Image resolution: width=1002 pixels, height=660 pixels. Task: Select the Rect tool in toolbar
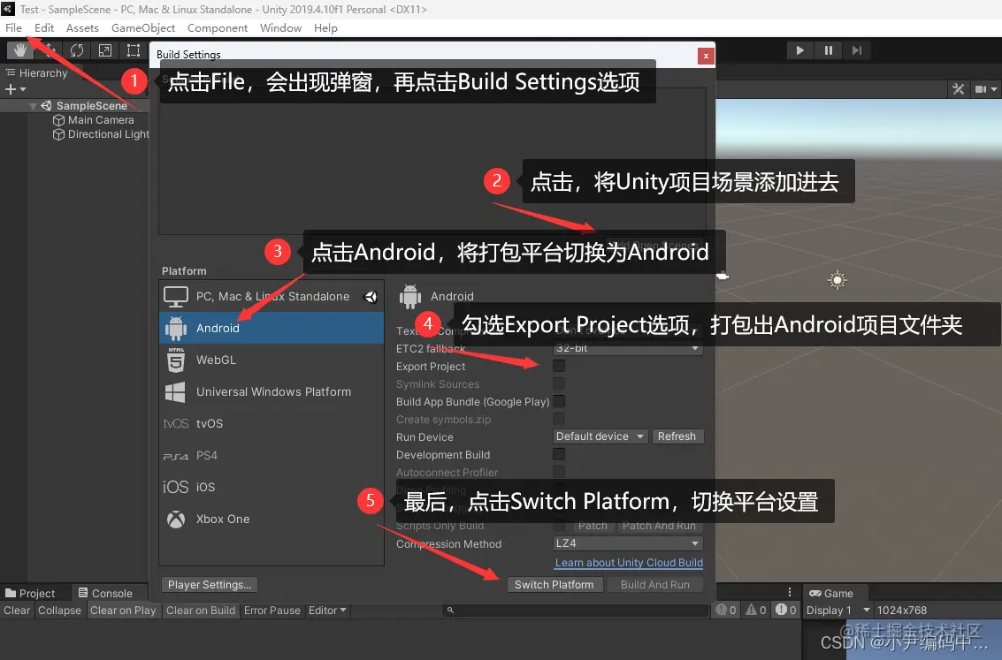(x=133, y=49)
